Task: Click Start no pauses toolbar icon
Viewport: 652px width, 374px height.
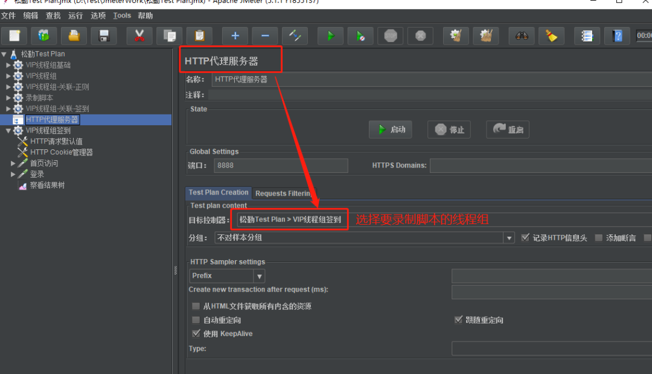Action: pyautogui.click(x=360, y=36)
